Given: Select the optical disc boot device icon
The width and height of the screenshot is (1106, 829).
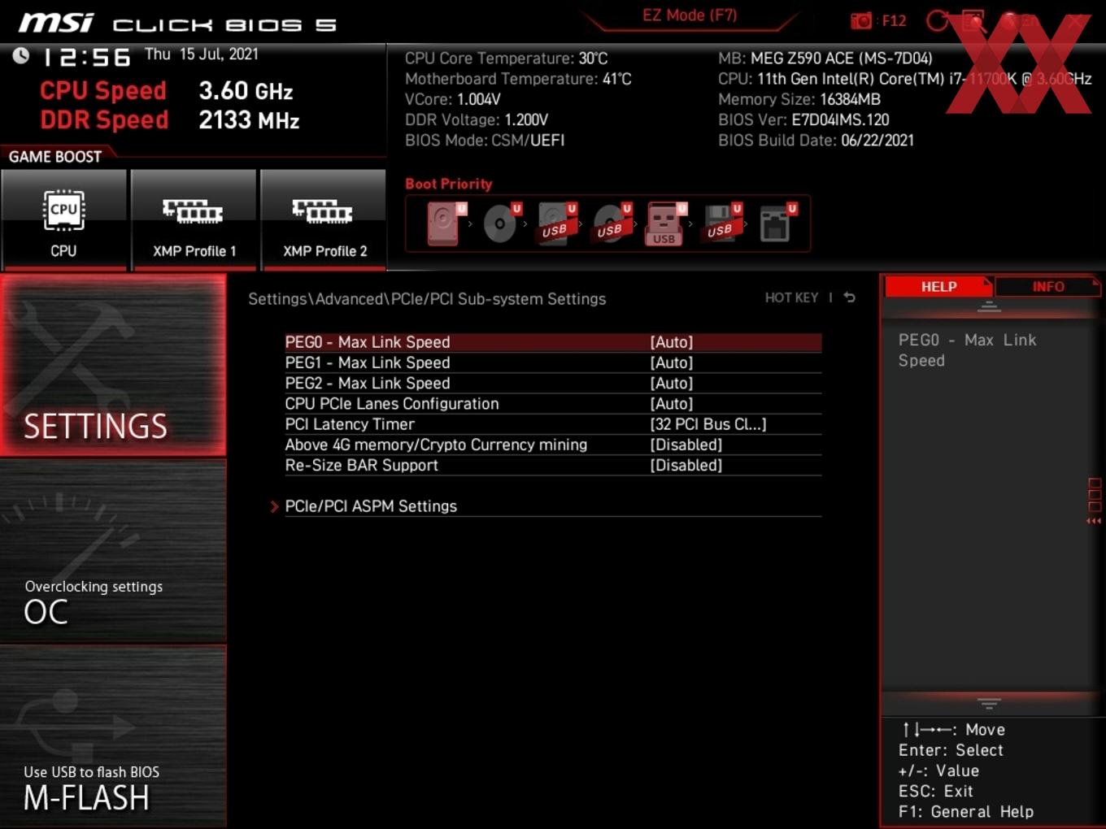Looking at the screenshot, I should coord(501,224).
